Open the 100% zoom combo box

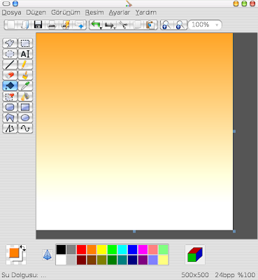click(205, 24)
